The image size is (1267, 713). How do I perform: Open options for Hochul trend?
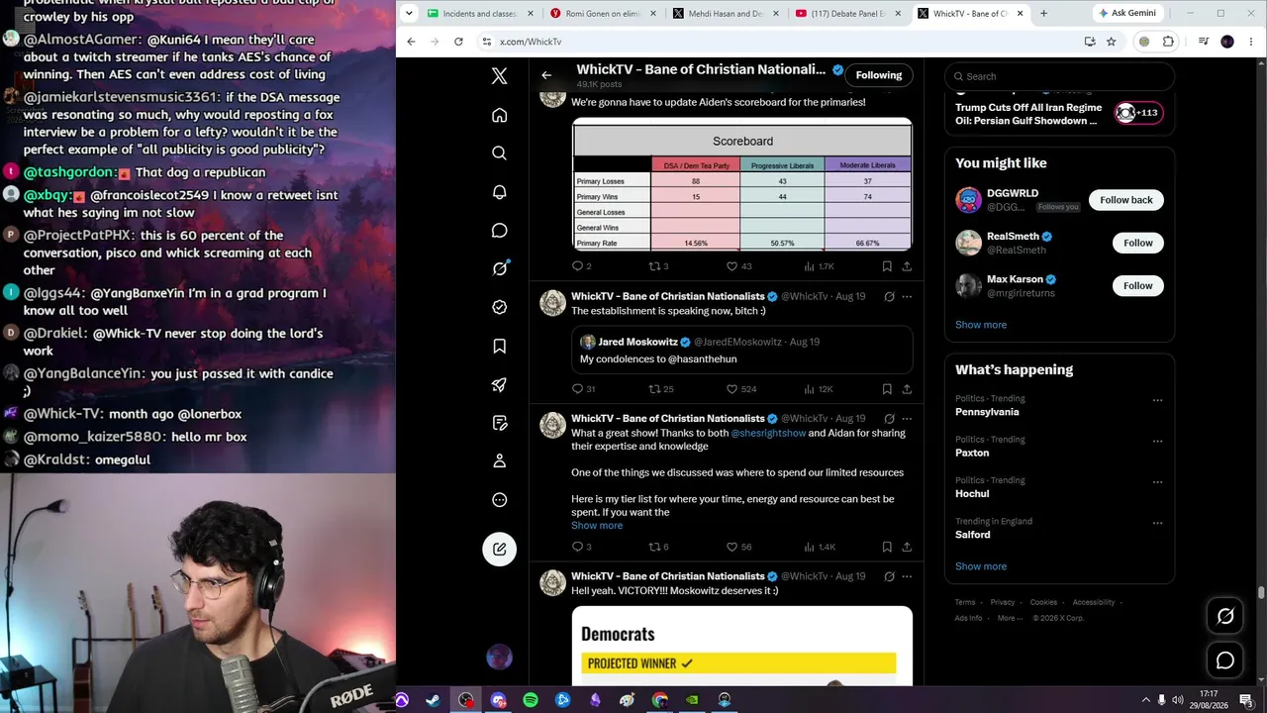point(1157,482)
